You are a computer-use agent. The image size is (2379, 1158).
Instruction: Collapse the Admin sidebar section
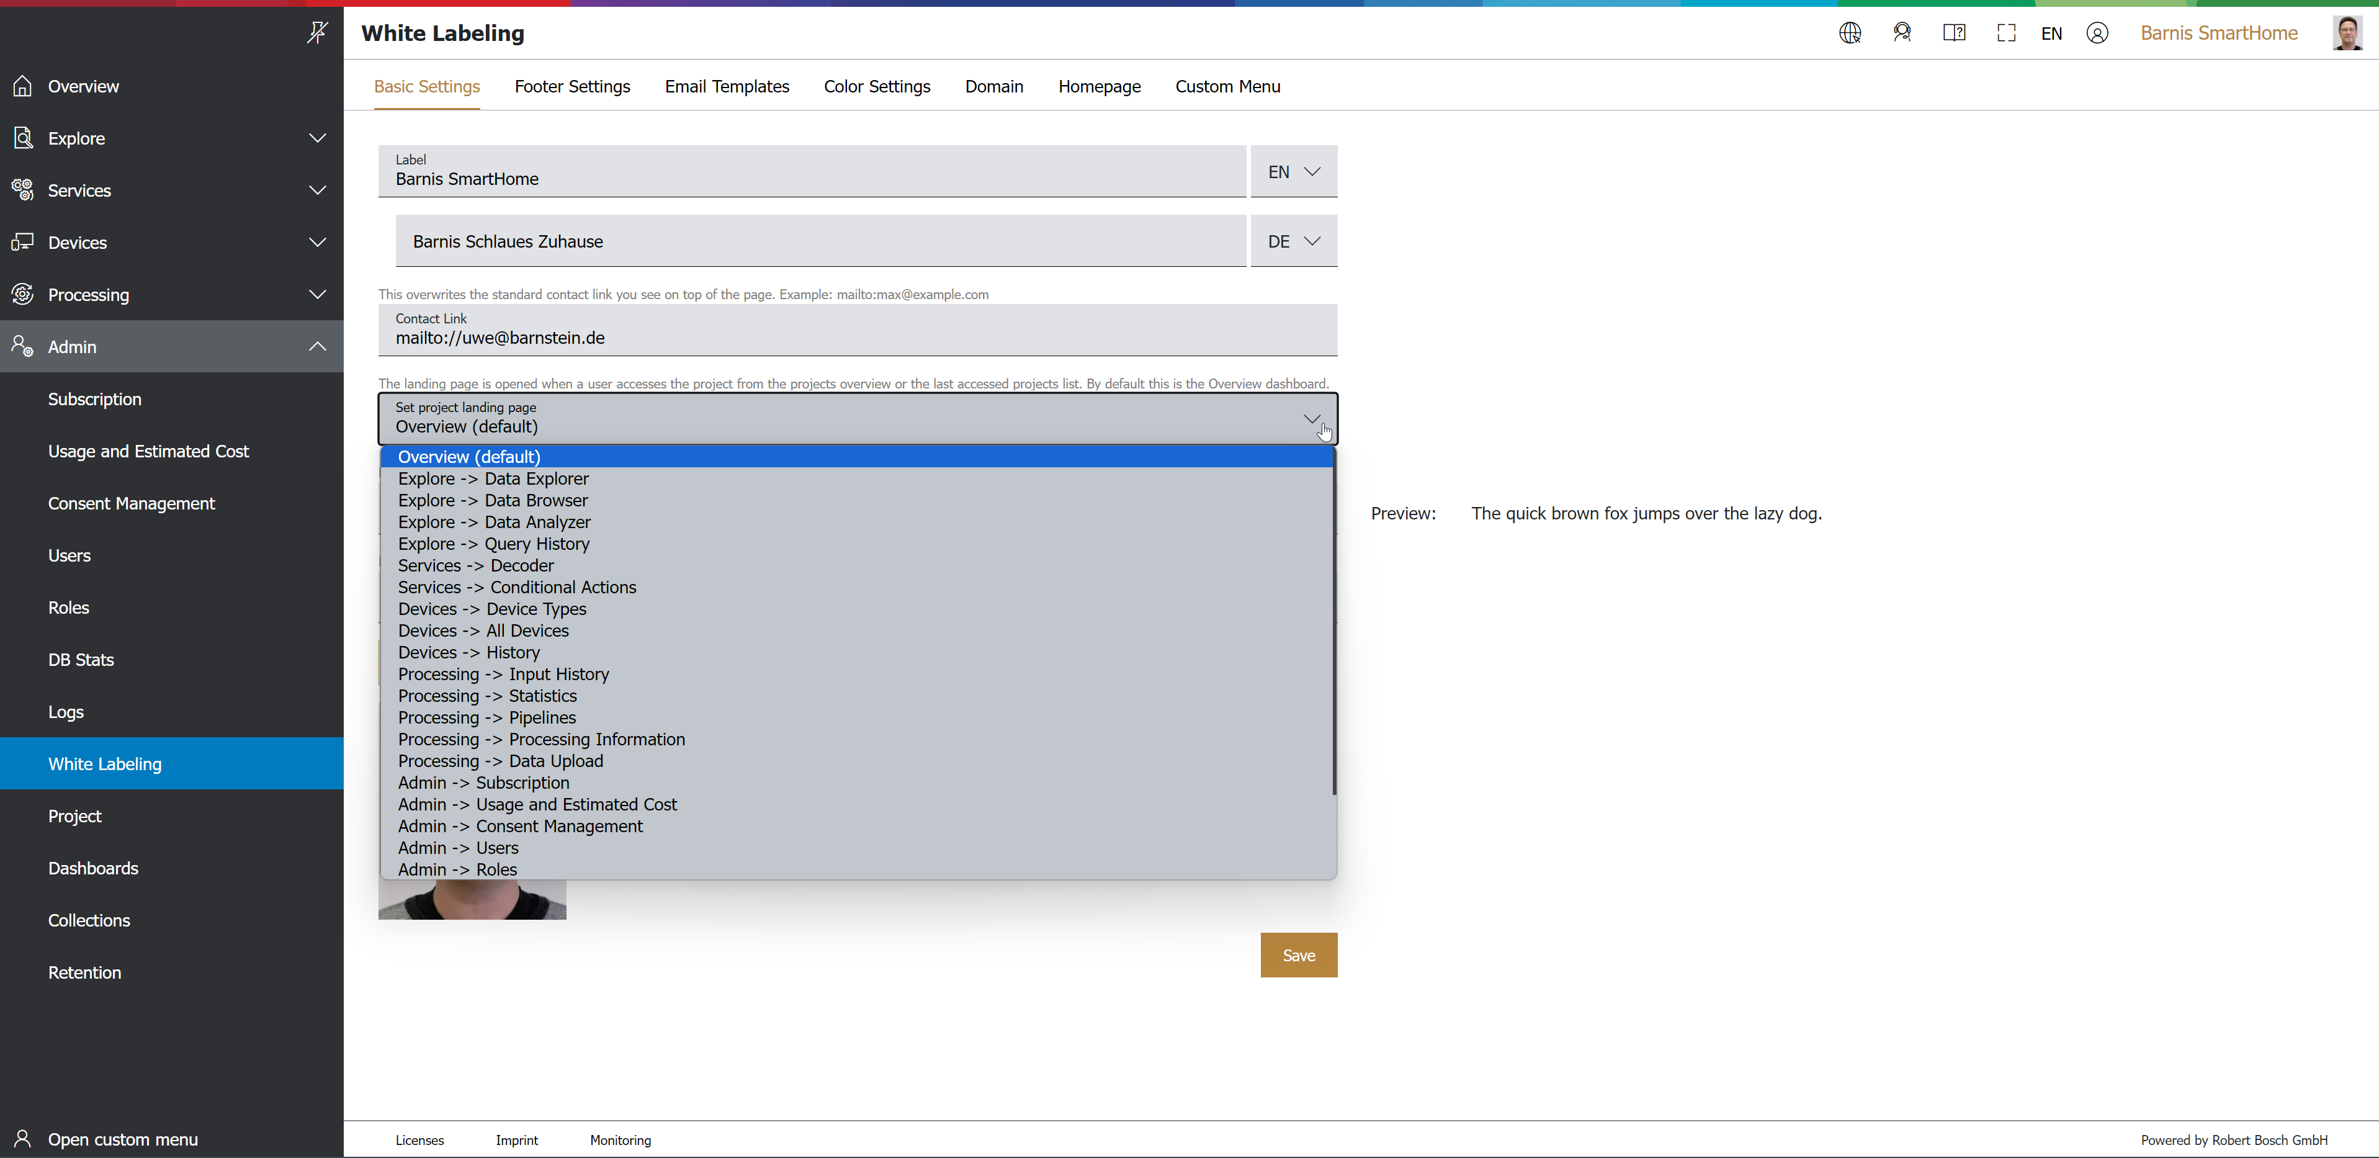(317, 346)
